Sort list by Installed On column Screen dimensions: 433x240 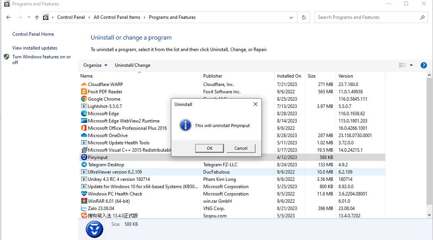pos(290,76)
